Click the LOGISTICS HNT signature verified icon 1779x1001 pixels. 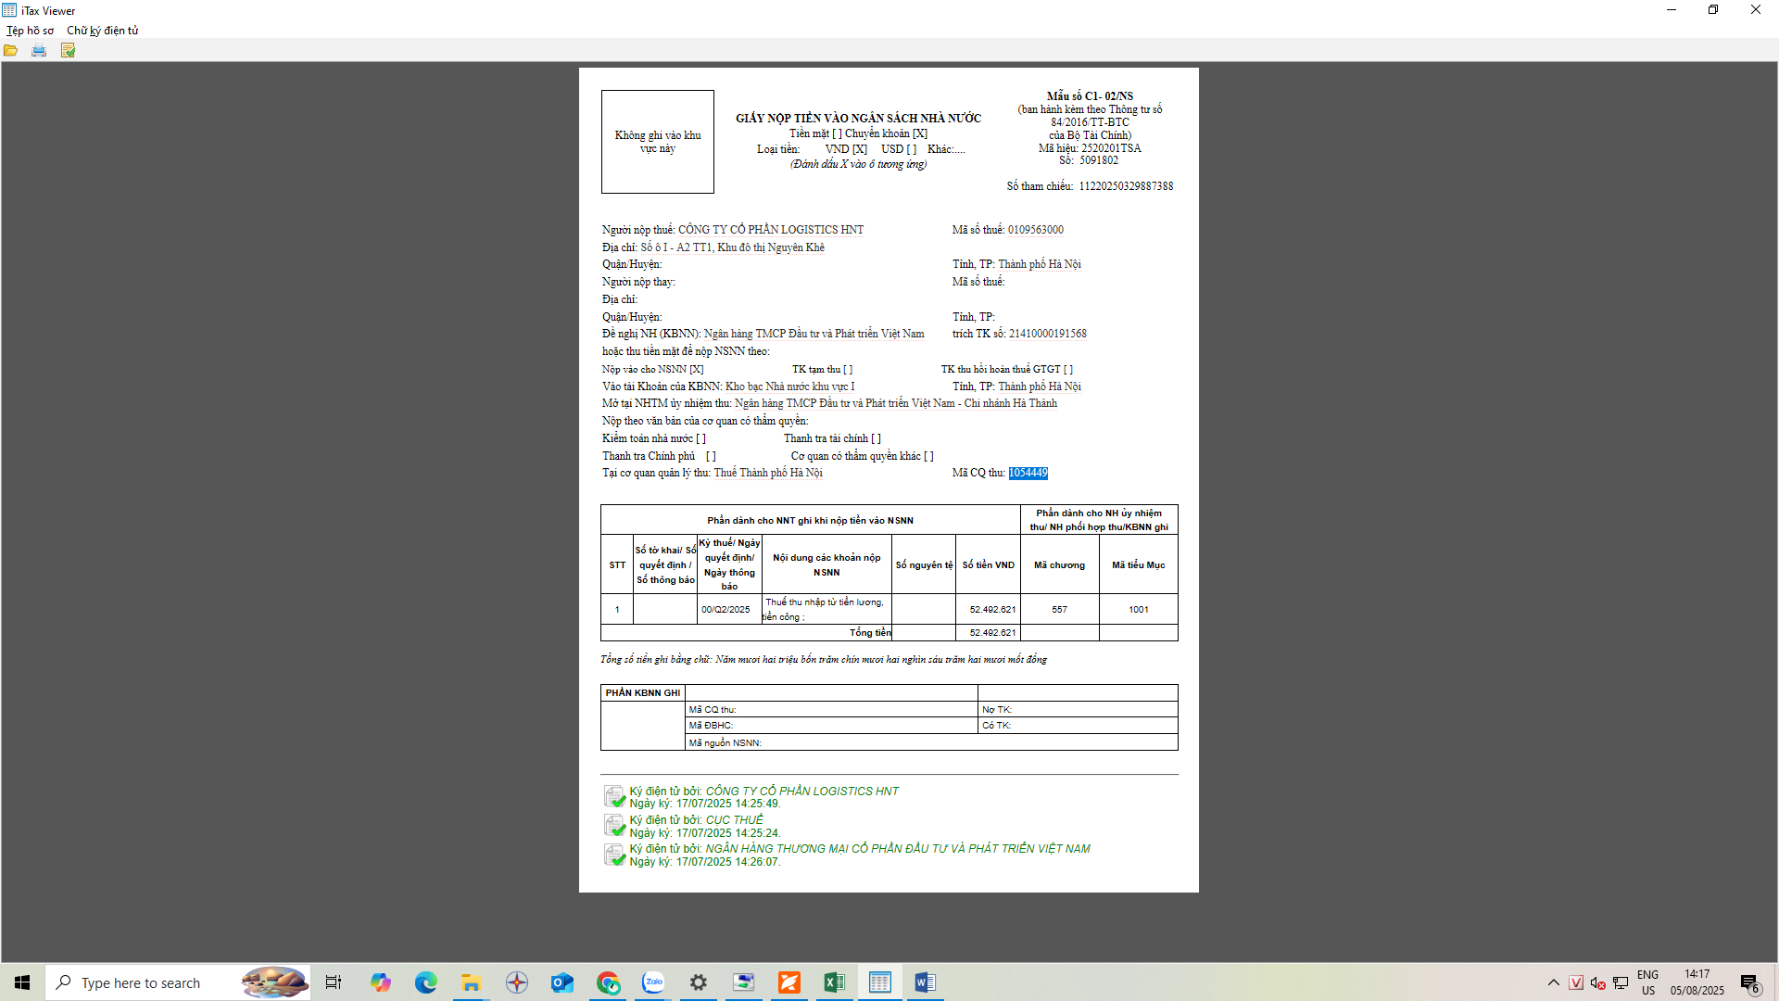614,797
